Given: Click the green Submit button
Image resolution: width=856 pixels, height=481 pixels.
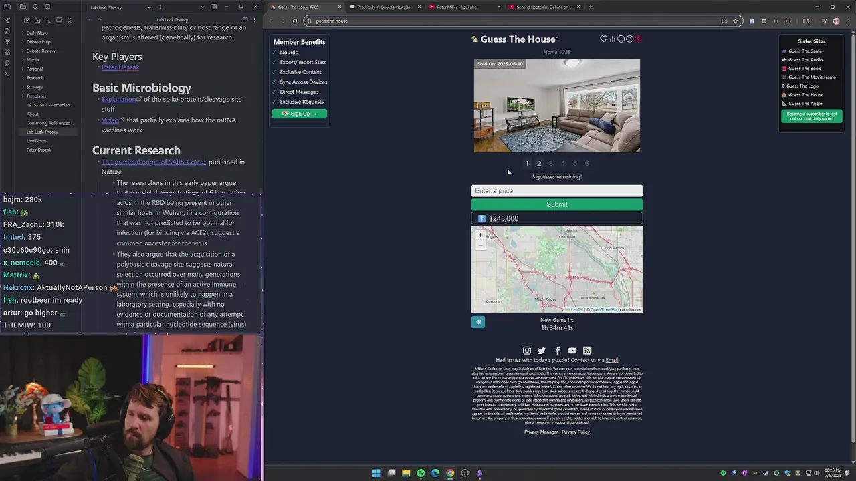Looking at the screenshot, I should pyautogui.click(x=556, y=204).
